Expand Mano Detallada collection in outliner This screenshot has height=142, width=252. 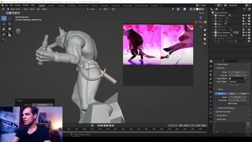pos(213,33)
